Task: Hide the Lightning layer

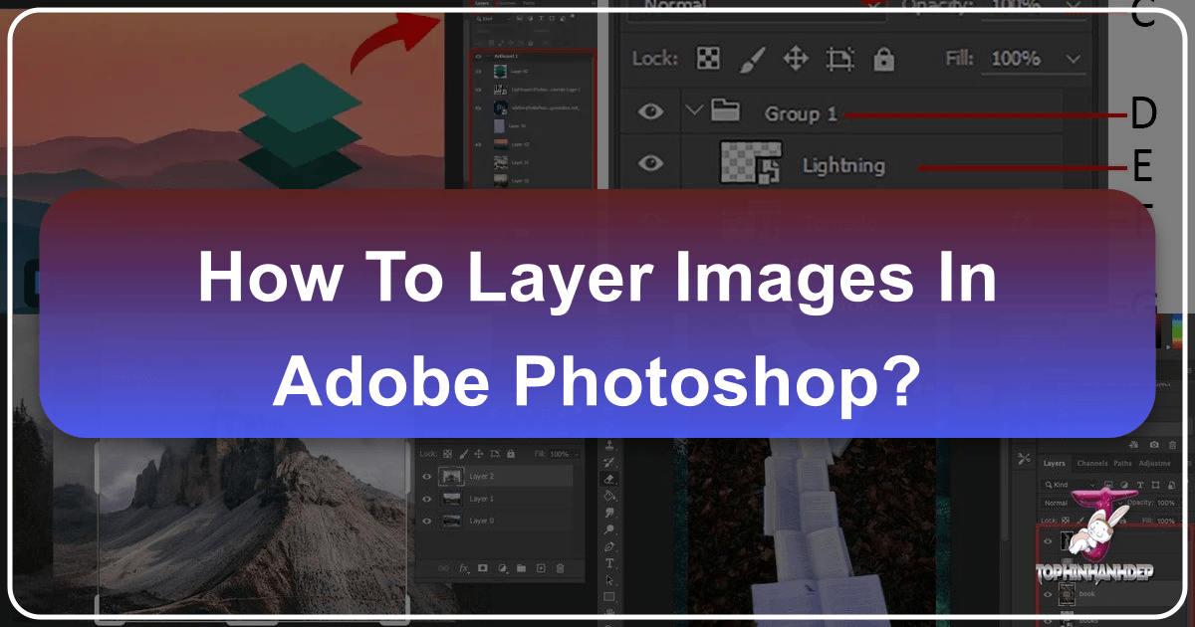Action: coord(651,164)
